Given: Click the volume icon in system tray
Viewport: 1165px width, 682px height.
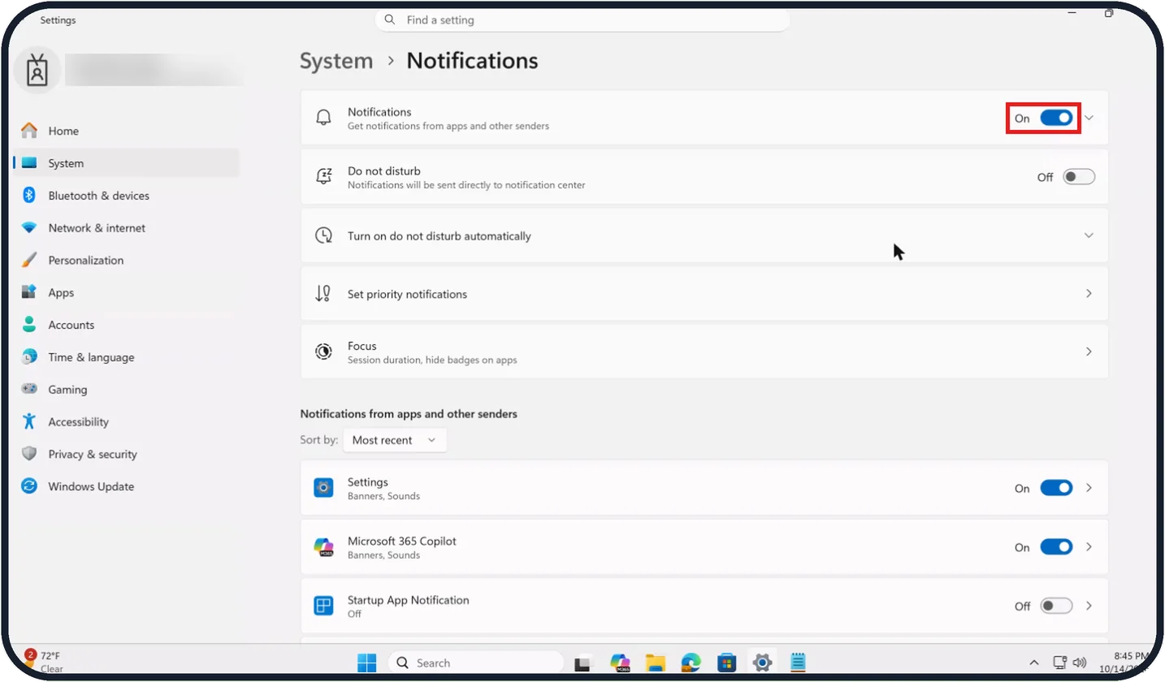Looking at the screenshot, I should (1080, 663).
